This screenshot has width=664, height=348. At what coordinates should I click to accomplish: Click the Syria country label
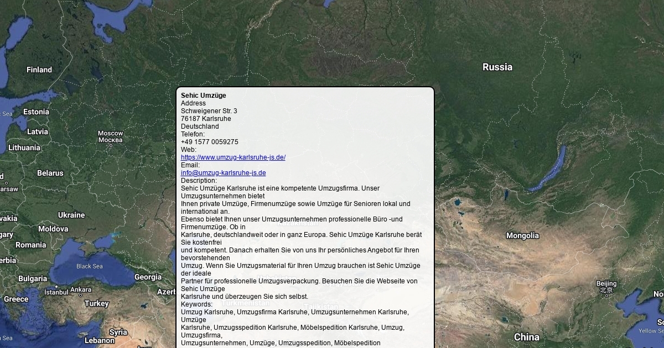(x=118, y=333)
